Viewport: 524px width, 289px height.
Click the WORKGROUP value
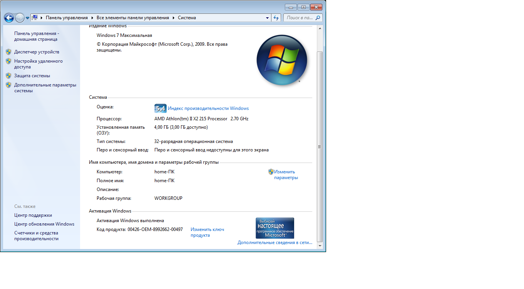coord(168,198)
